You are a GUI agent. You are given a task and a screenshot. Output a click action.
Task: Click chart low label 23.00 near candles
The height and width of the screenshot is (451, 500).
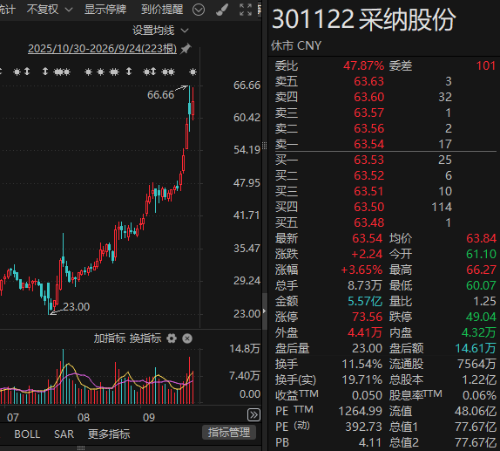click(76, 307)
